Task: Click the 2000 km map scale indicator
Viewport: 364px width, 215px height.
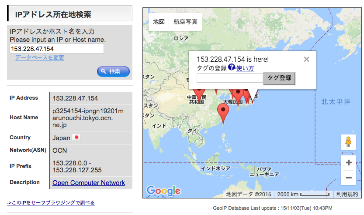Action: pyautogui.click(x=303, y=194)
